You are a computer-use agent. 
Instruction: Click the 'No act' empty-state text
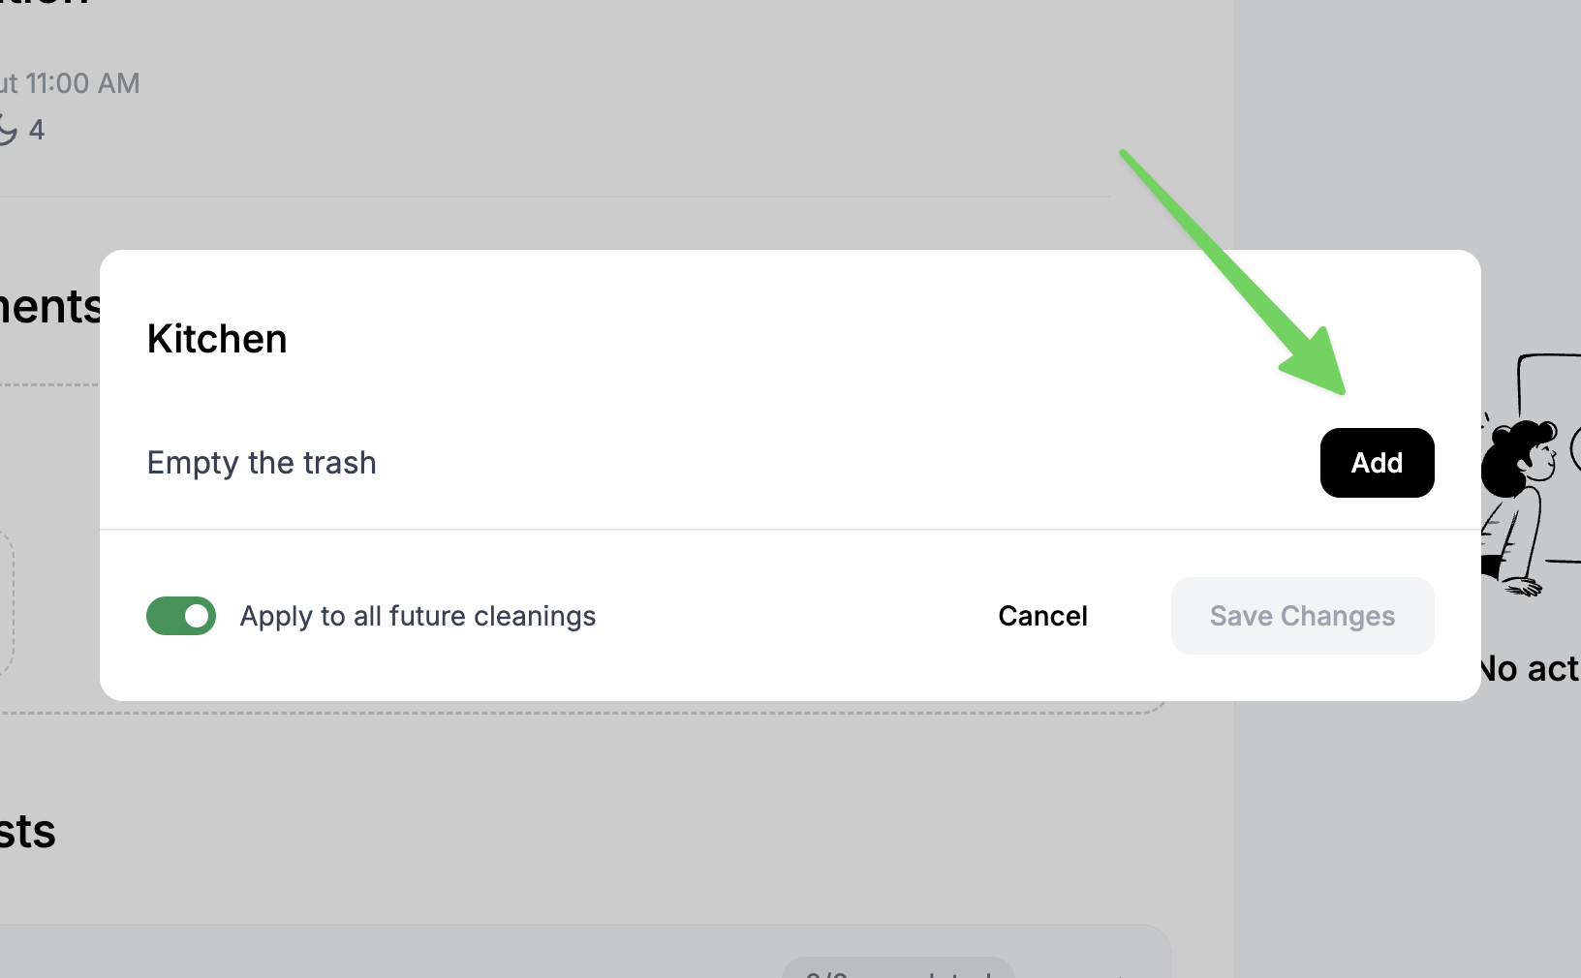1531,668
